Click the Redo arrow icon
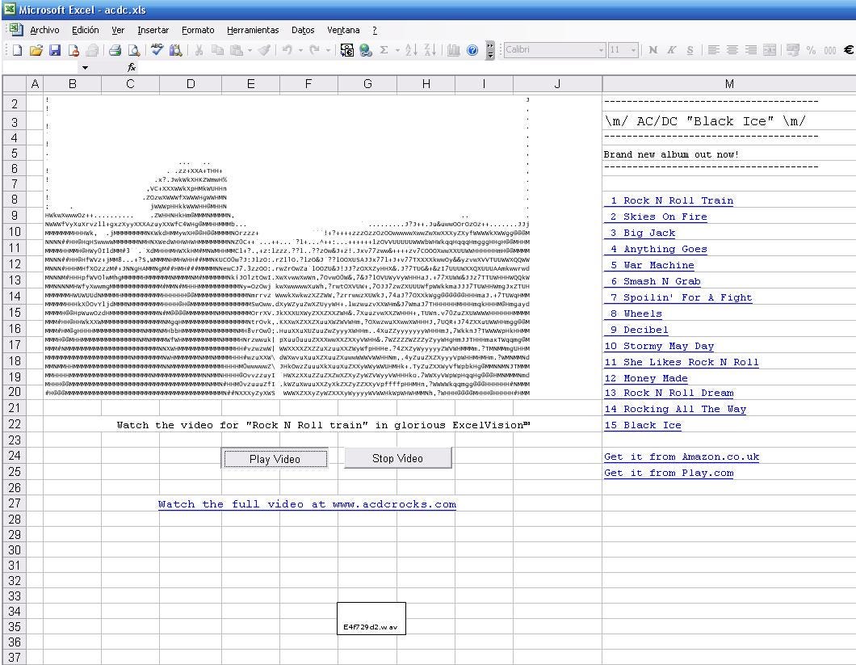 point(314,50)
